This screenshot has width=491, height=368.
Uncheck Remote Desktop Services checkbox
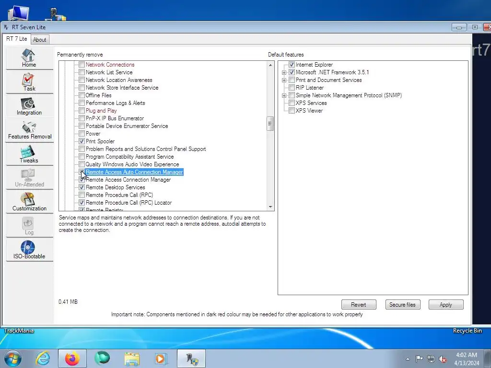[x=82, y=187]
